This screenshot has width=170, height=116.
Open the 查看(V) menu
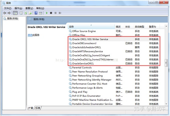click(29, 8)
